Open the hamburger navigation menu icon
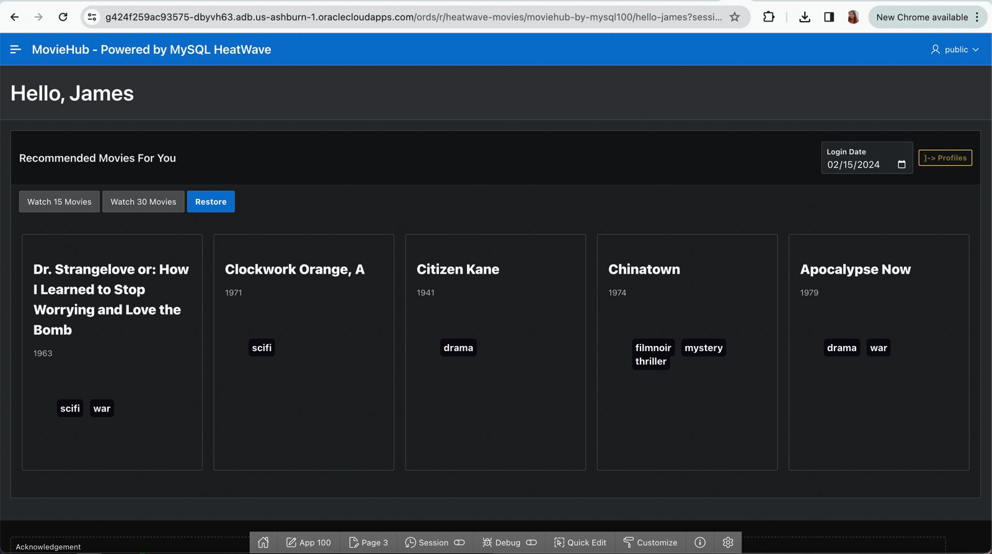 15,49
